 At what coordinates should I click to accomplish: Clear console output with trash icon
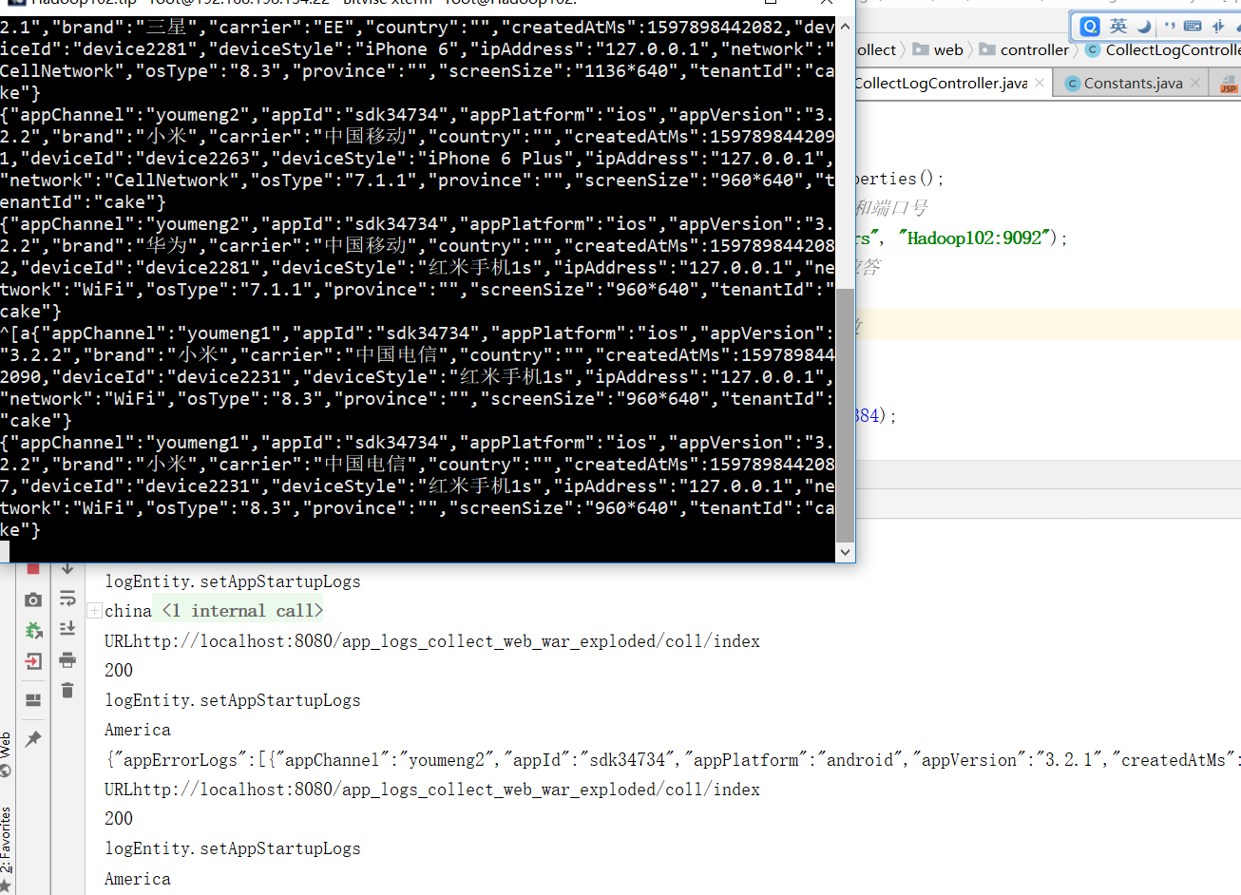67,690
